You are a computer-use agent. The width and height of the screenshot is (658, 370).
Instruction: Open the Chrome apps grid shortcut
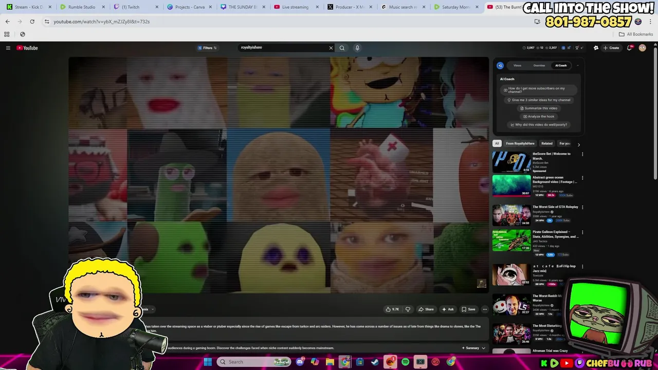[x=7, y=34]
